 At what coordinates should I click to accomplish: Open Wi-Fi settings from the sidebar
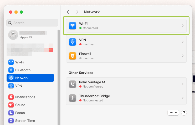click(x=30, y=62)
